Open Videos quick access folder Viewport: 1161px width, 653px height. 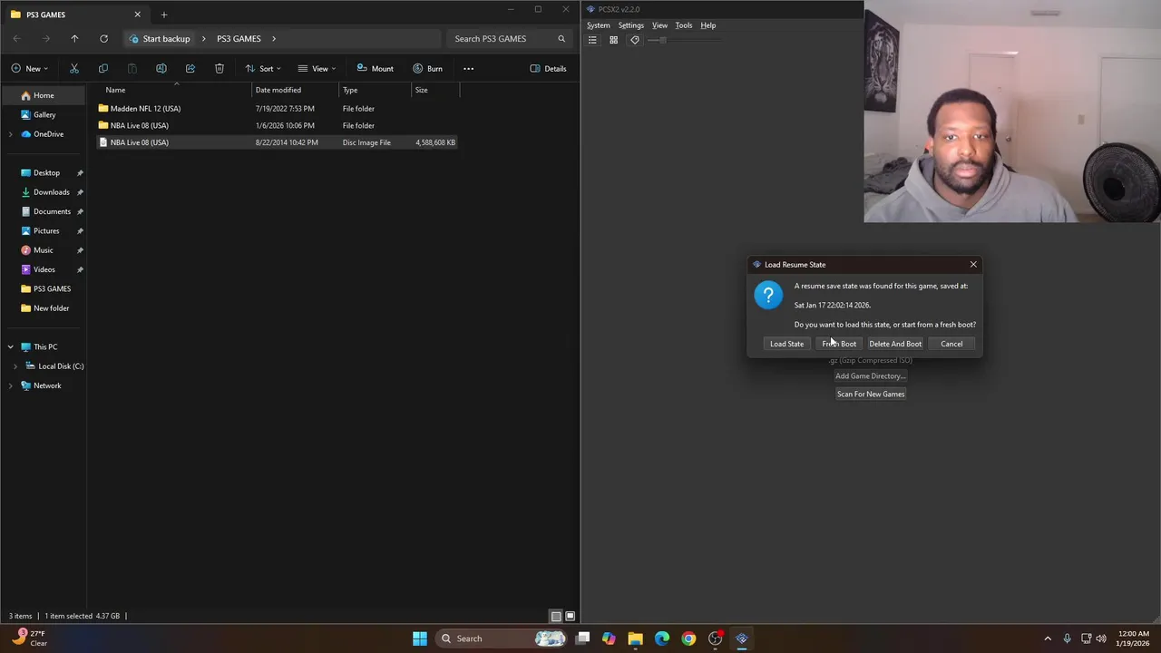[44, 269]
